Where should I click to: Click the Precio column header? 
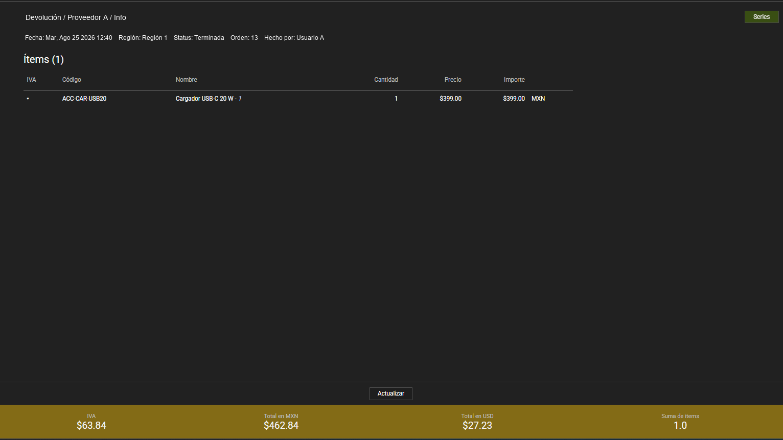point(453,80)
